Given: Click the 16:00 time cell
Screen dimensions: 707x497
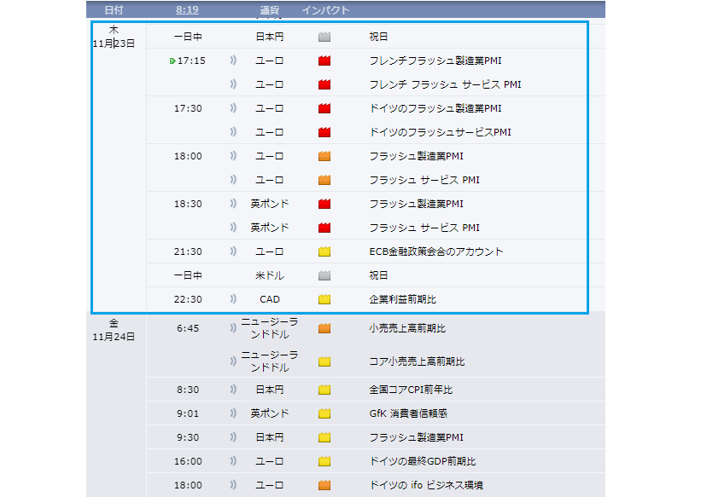Looking at the screenshot, I should coord(188,461).
